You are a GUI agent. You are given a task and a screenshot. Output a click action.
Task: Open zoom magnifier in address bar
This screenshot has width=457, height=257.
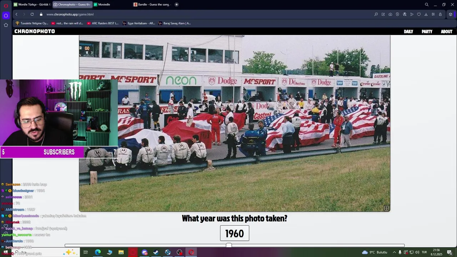coord(376,14)
